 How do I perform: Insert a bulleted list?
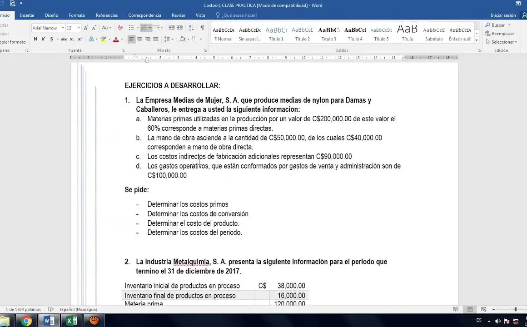click(x=131, y=28)
